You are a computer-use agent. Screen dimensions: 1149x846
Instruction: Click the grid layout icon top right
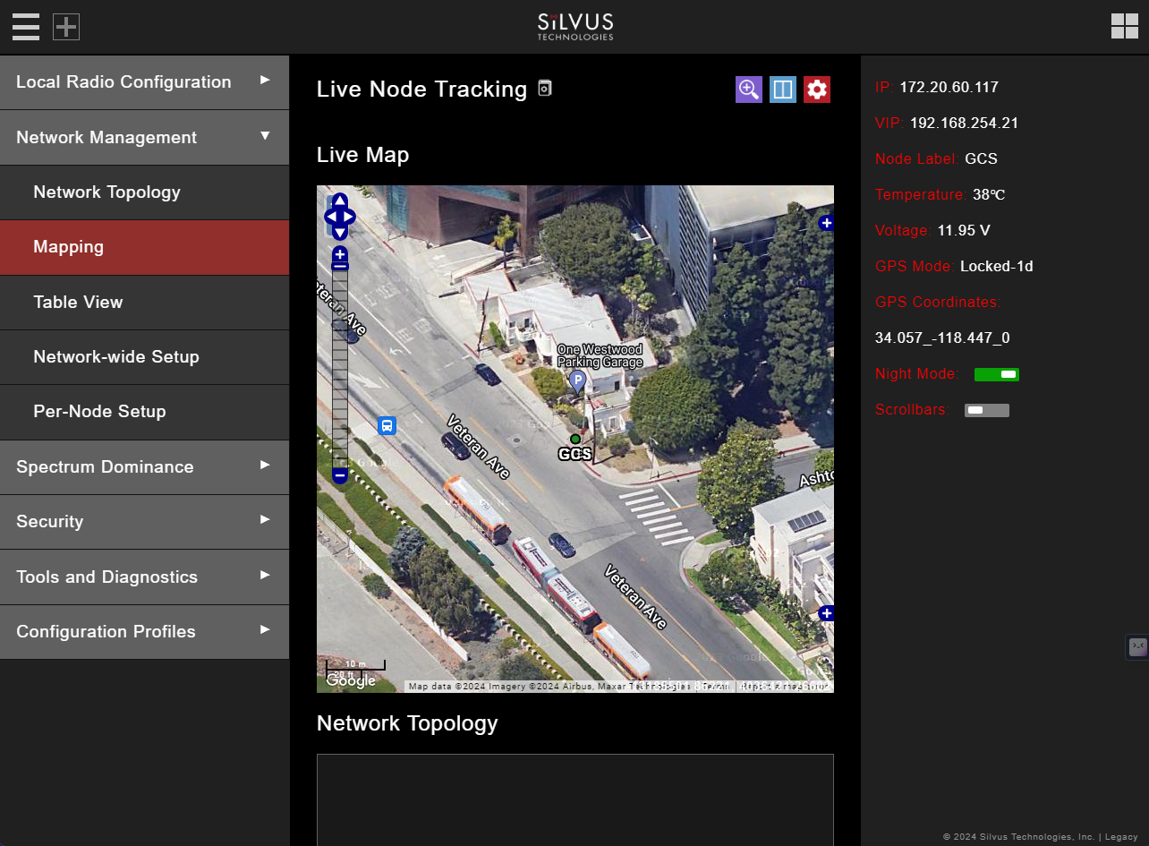[1124, 26]
